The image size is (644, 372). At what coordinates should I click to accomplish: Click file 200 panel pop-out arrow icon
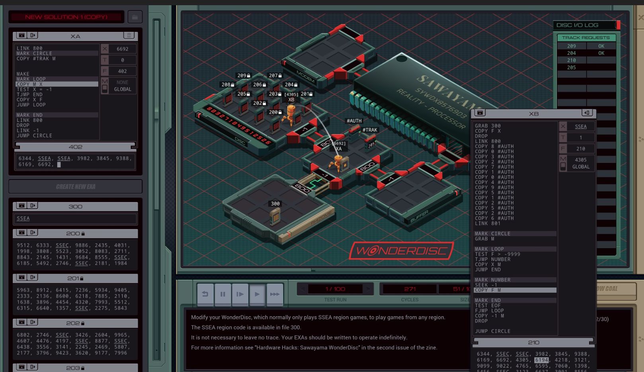tap(33, 233)
